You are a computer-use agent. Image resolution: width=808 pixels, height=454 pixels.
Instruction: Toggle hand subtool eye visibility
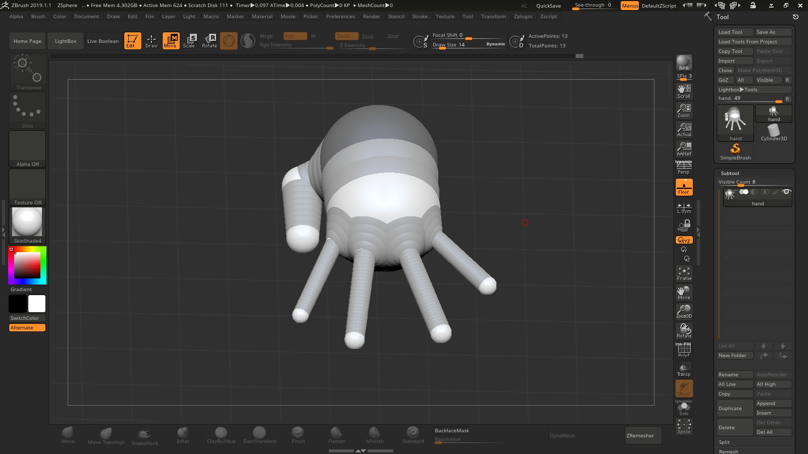pos(786,192)
